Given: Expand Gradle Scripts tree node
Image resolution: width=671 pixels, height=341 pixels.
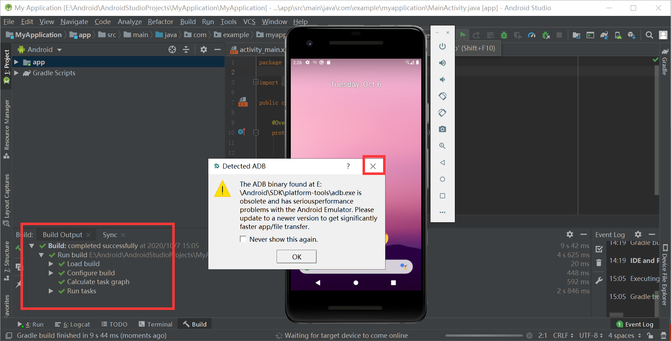Looking at the screenshot, I should coord(16,73).
